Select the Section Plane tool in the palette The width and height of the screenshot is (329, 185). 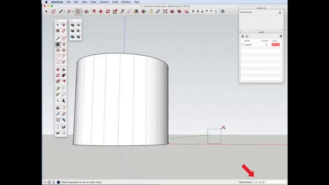[x=64, y=134]
